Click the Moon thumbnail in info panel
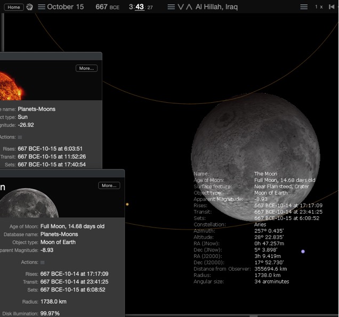Screen dimensions: 339x317 pyautogui.click(x=29, y=202)
